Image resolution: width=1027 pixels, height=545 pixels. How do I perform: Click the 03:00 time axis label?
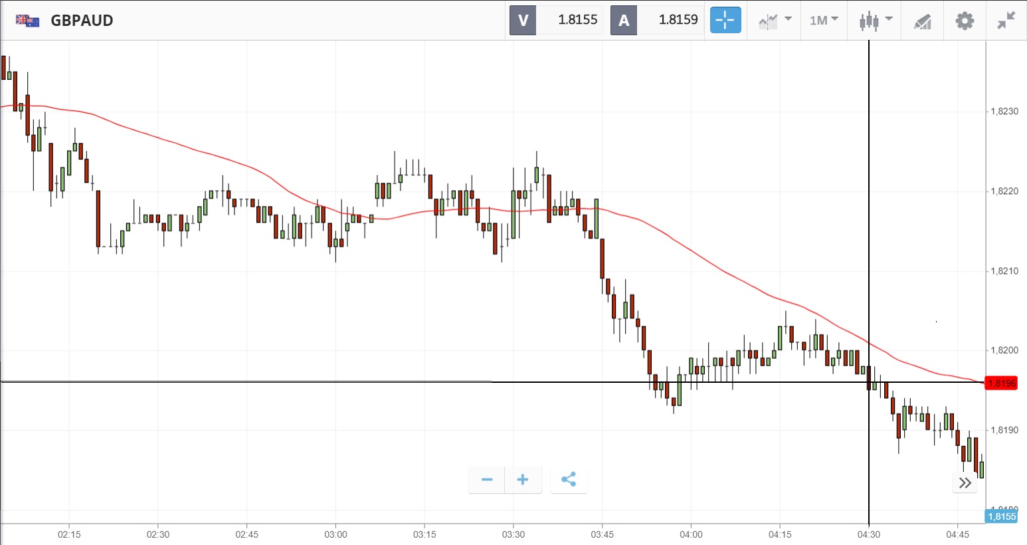coord(335,534)
